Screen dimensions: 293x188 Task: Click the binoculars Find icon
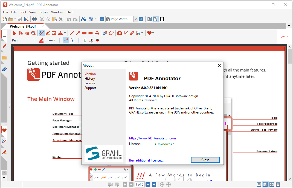(x=83, y=19)
